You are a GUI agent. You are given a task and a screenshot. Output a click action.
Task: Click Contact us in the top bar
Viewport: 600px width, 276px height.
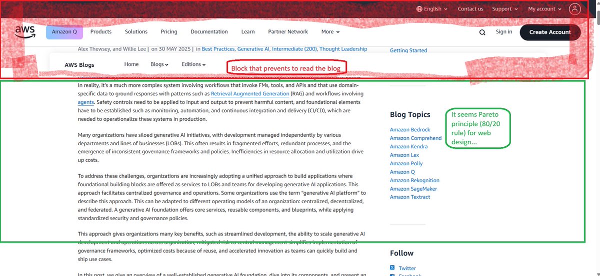470,9
